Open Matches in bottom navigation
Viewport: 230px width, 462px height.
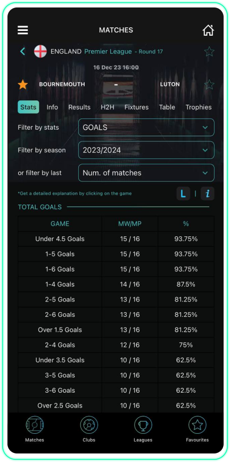point(35,429)
